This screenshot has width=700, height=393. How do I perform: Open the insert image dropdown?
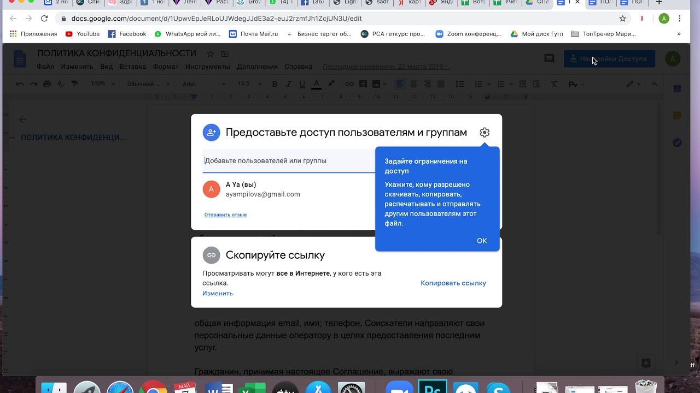tap(379, 84)
